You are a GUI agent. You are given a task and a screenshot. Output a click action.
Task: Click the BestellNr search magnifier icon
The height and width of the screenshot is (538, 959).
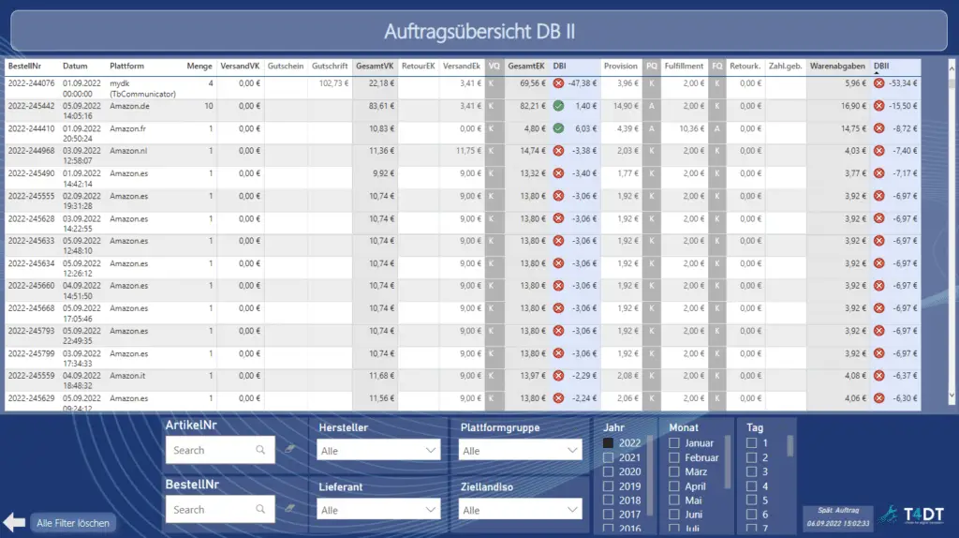(x=260, y=509)
